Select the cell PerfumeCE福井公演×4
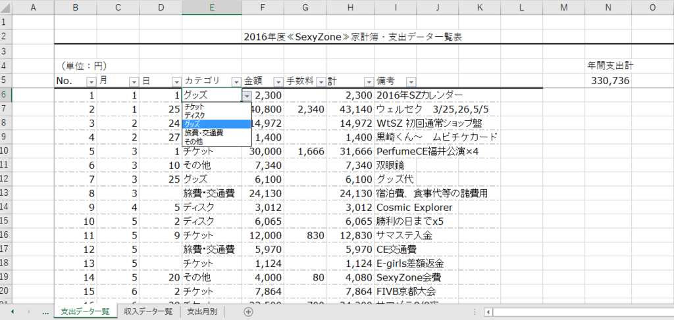 click(x=427, y=151)
